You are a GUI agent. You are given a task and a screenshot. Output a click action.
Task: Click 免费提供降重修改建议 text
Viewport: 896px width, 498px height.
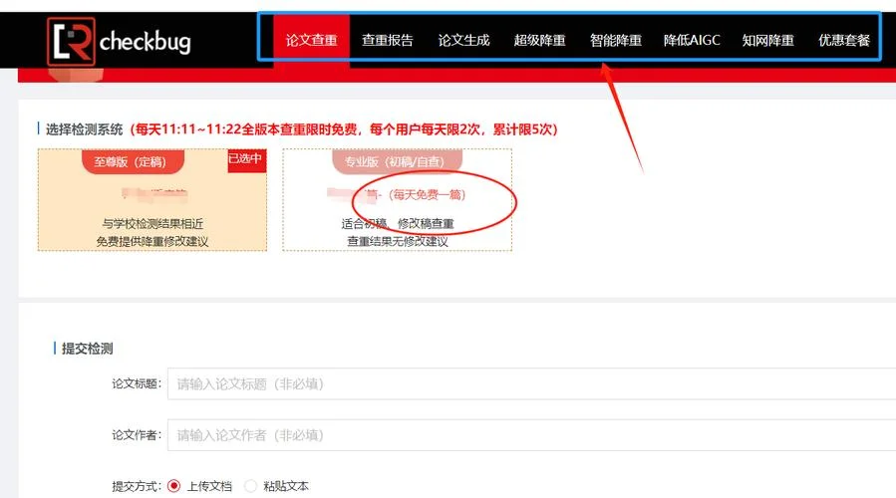152,242
